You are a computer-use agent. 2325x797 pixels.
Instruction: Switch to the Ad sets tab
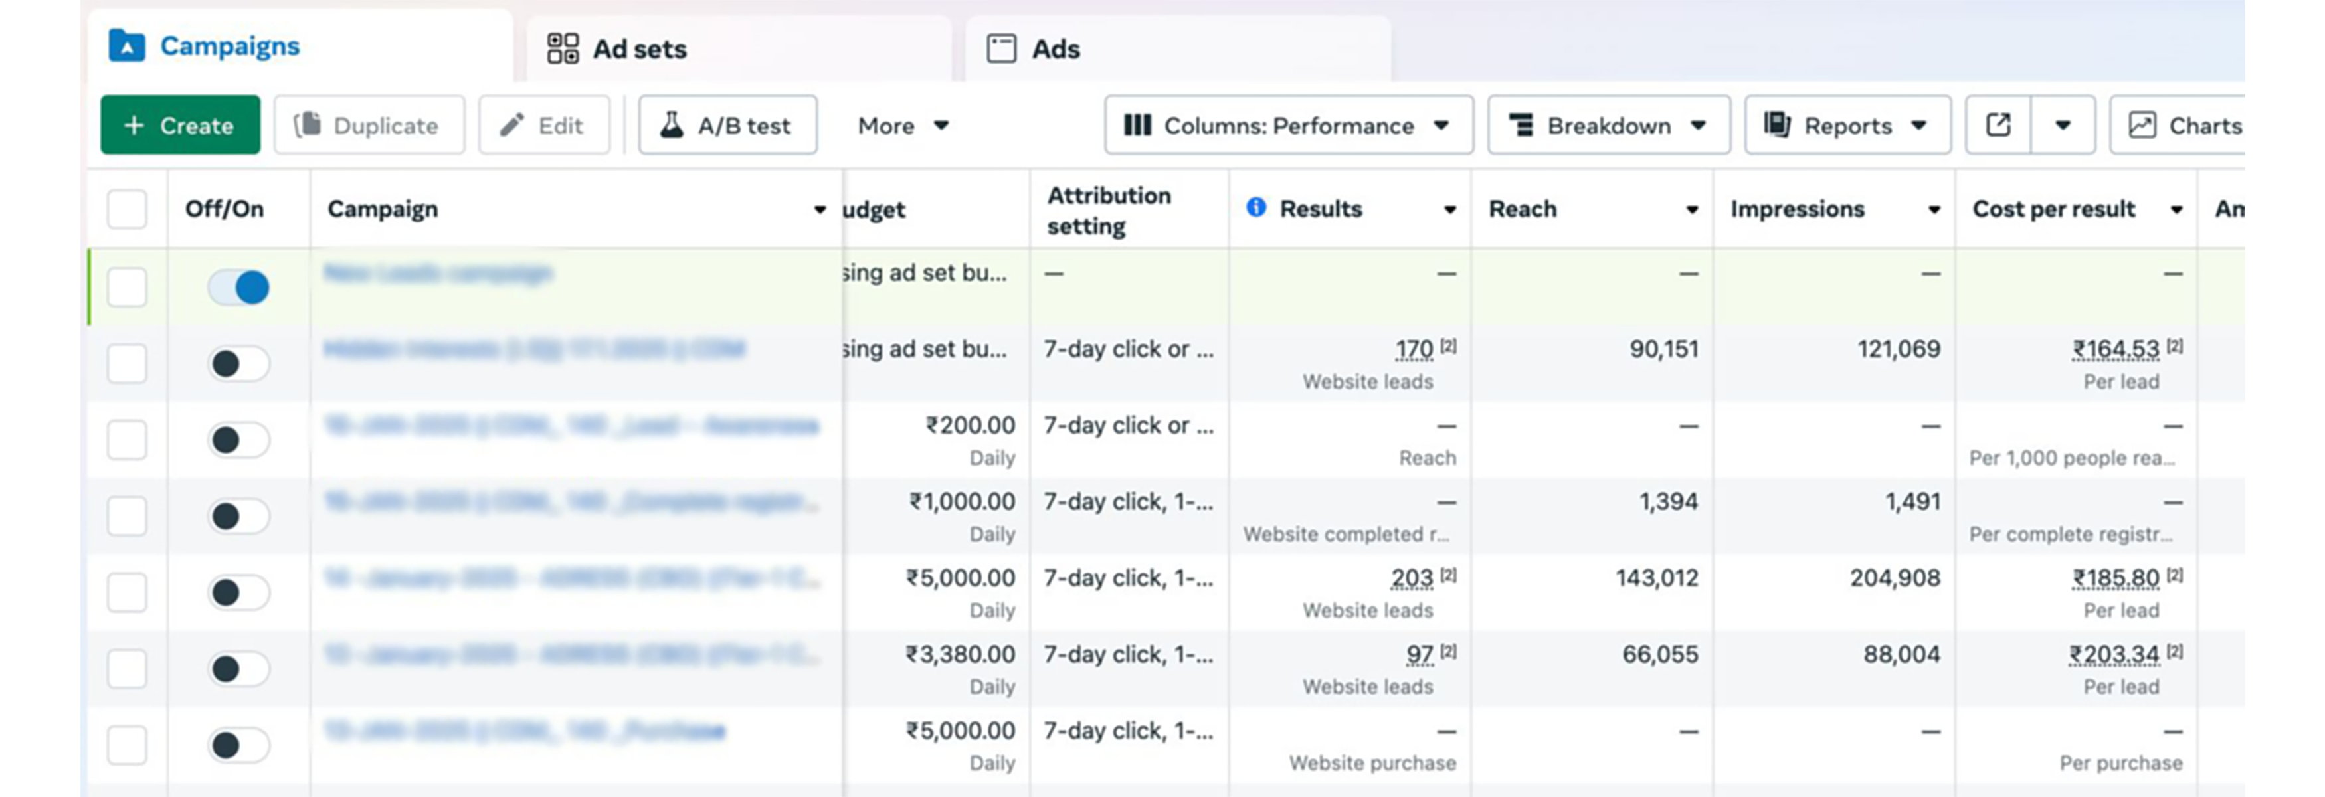(639, 48)
